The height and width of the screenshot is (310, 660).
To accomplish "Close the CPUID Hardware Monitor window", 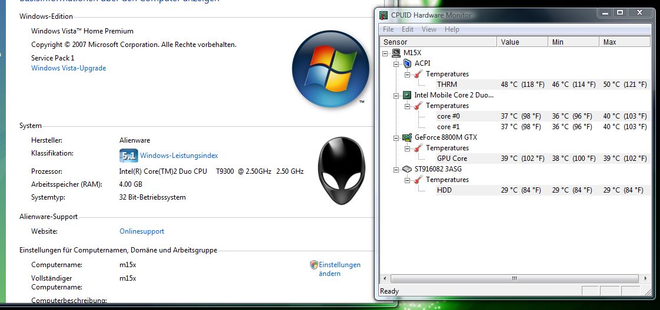I will point(640,12).
